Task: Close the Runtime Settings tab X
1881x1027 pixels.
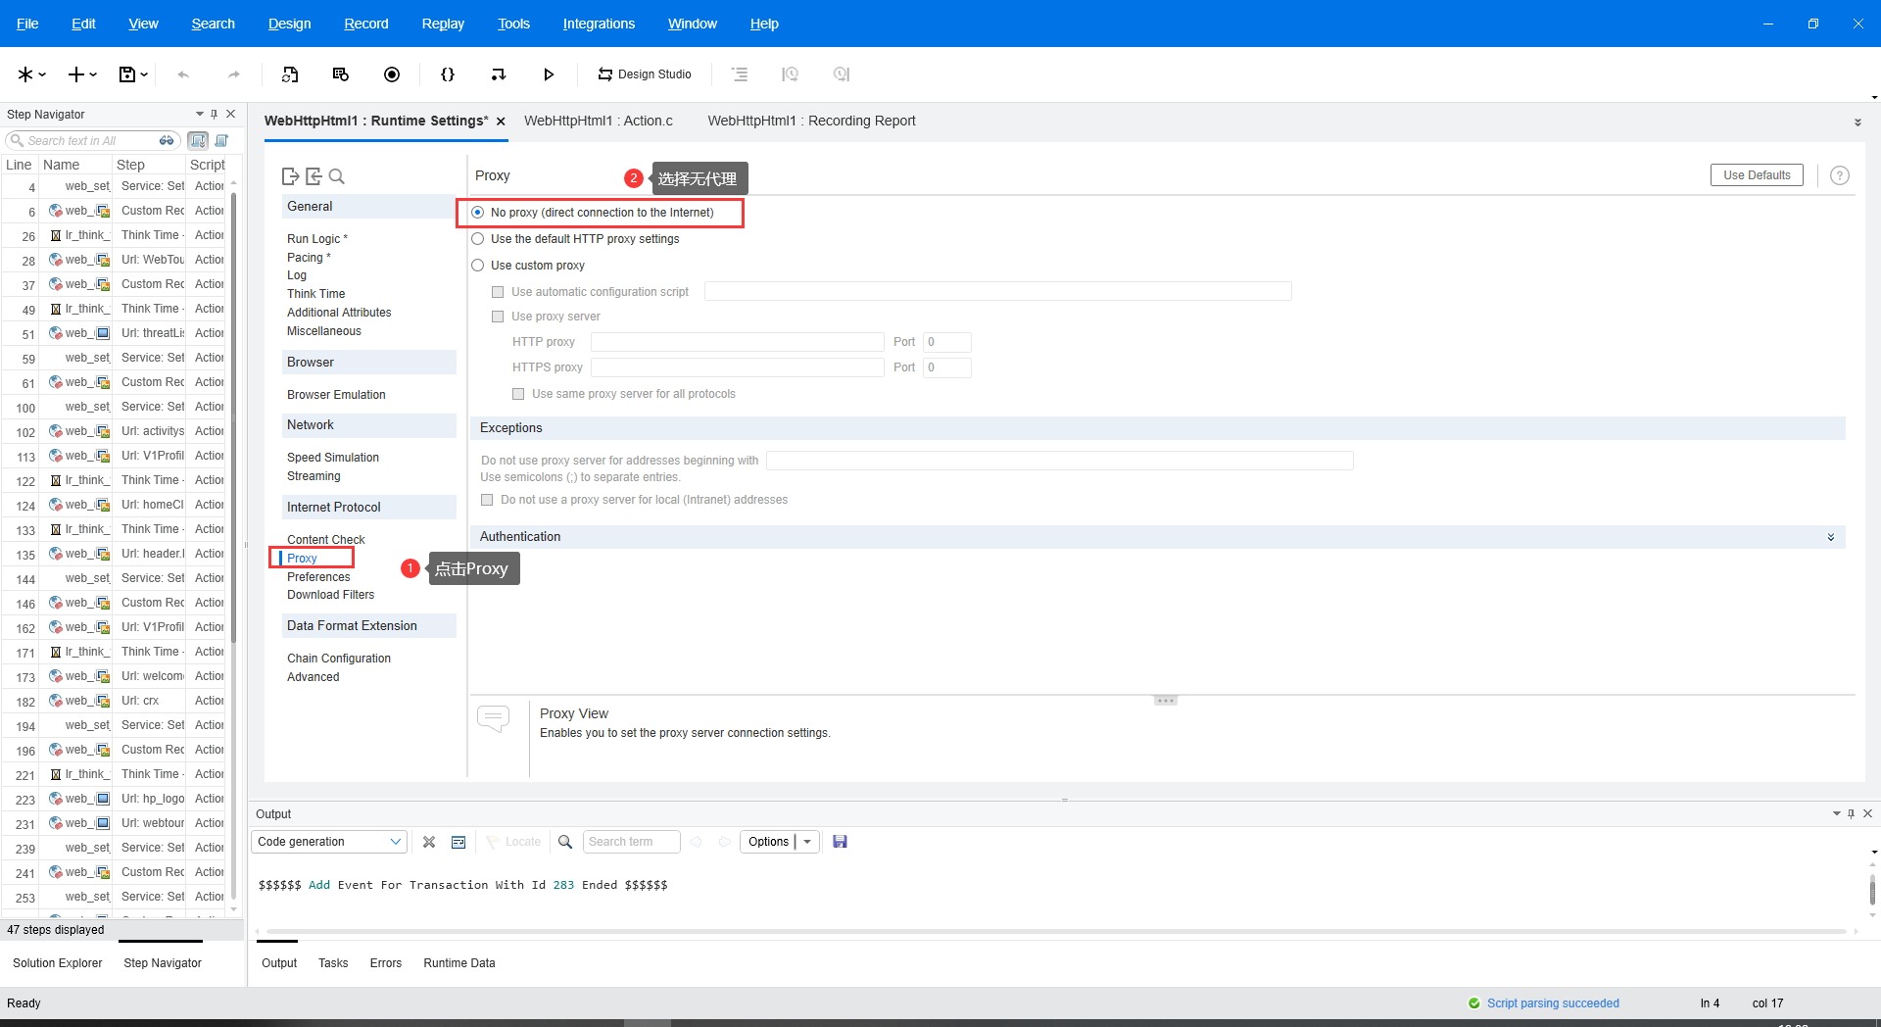Action: pyautogui.click(x=501, y=122)
